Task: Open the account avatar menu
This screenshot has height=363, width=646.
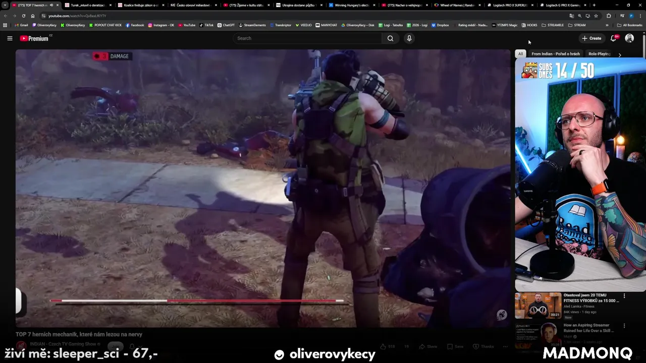Action: [629, 38]
